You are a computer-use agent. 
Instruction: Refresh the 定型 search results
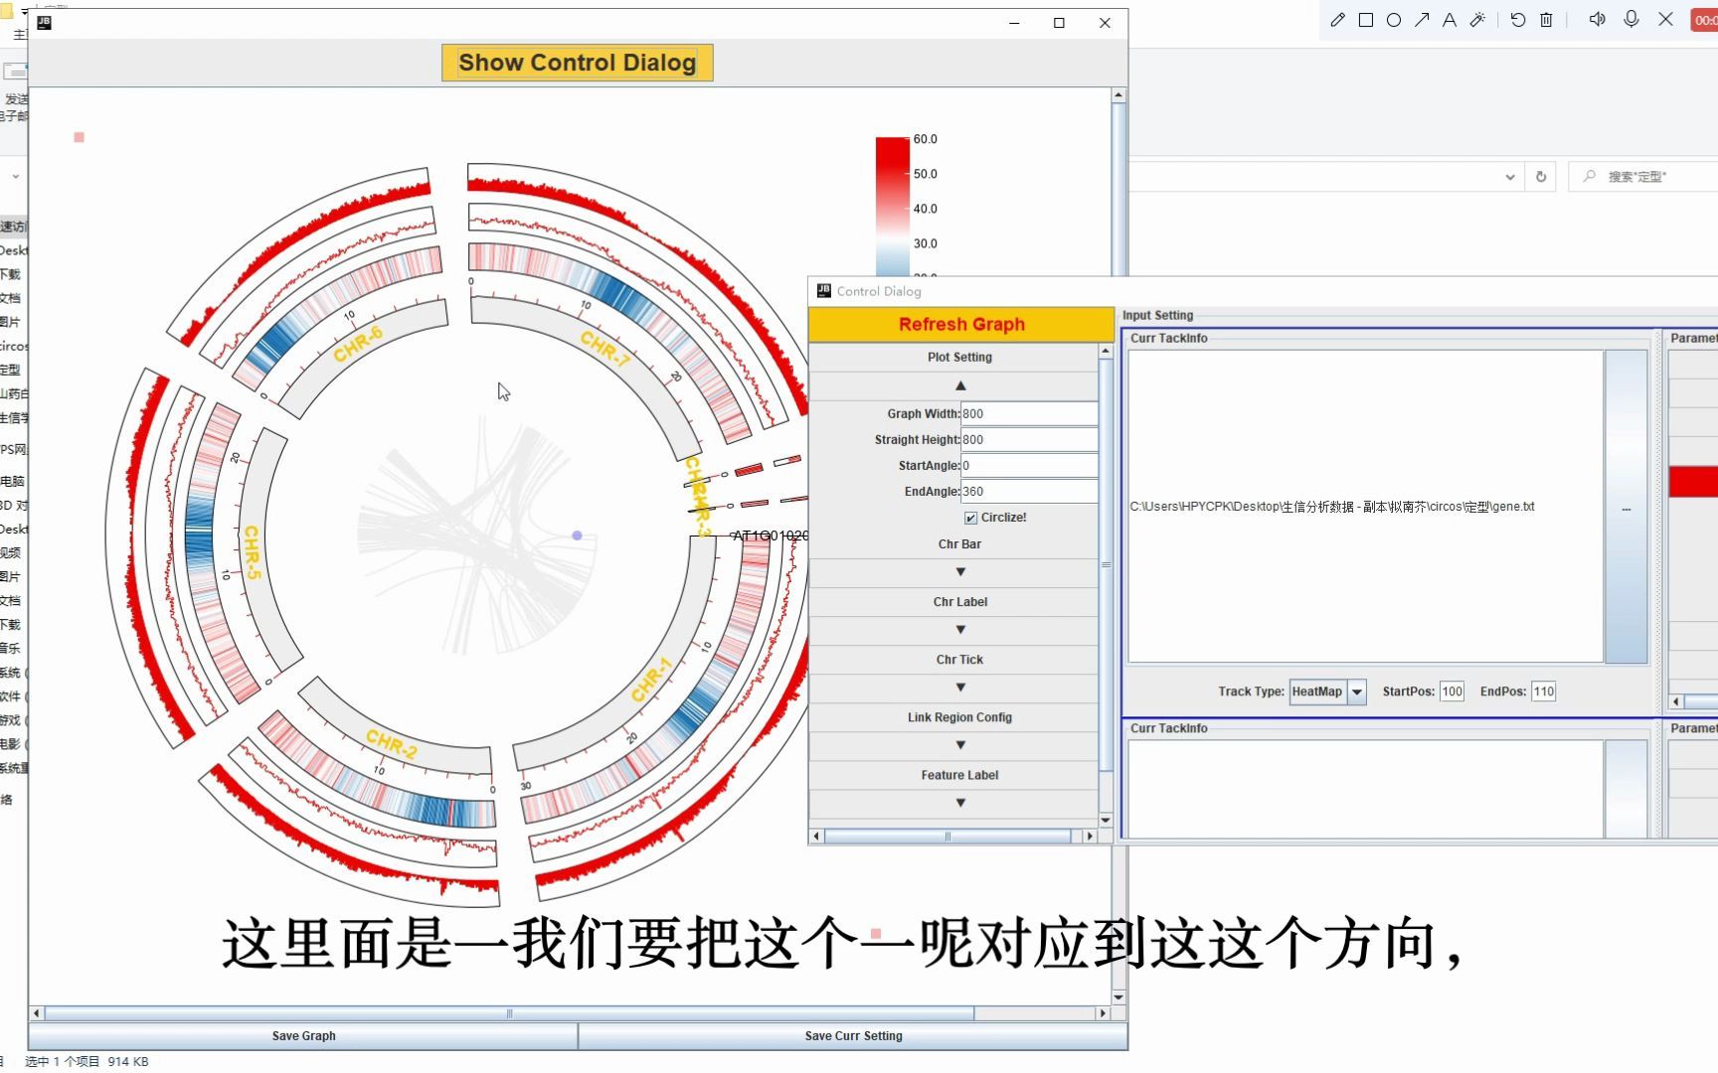point(1541,176)
